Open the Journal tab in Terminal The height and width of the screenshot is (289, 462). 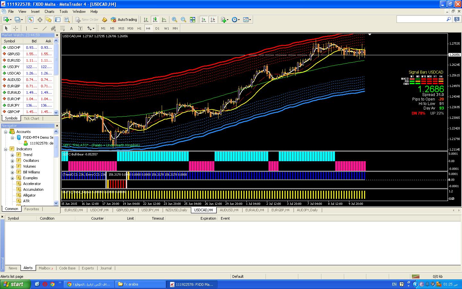pyautogui.click(x=106, y=268)
